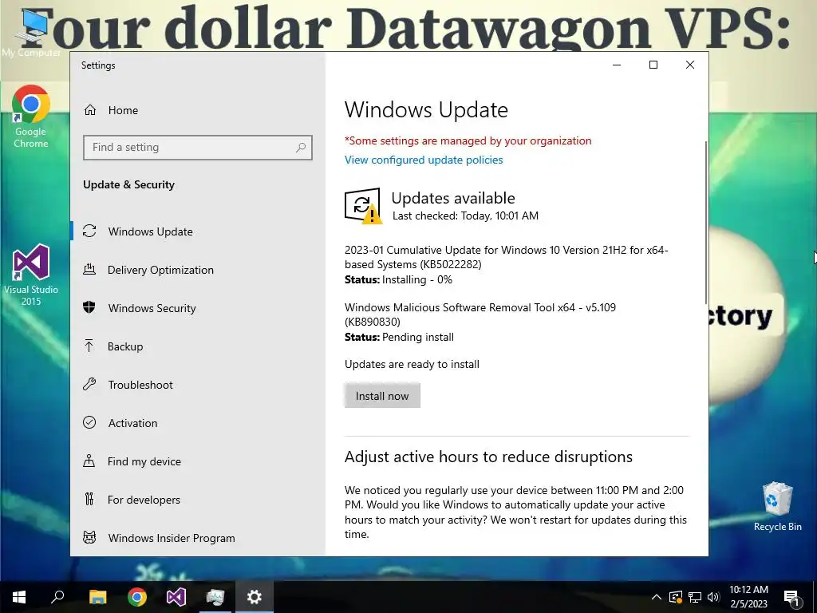Open File Explorer from taskbar
This screenshot has height=613, width=817.
97,597
